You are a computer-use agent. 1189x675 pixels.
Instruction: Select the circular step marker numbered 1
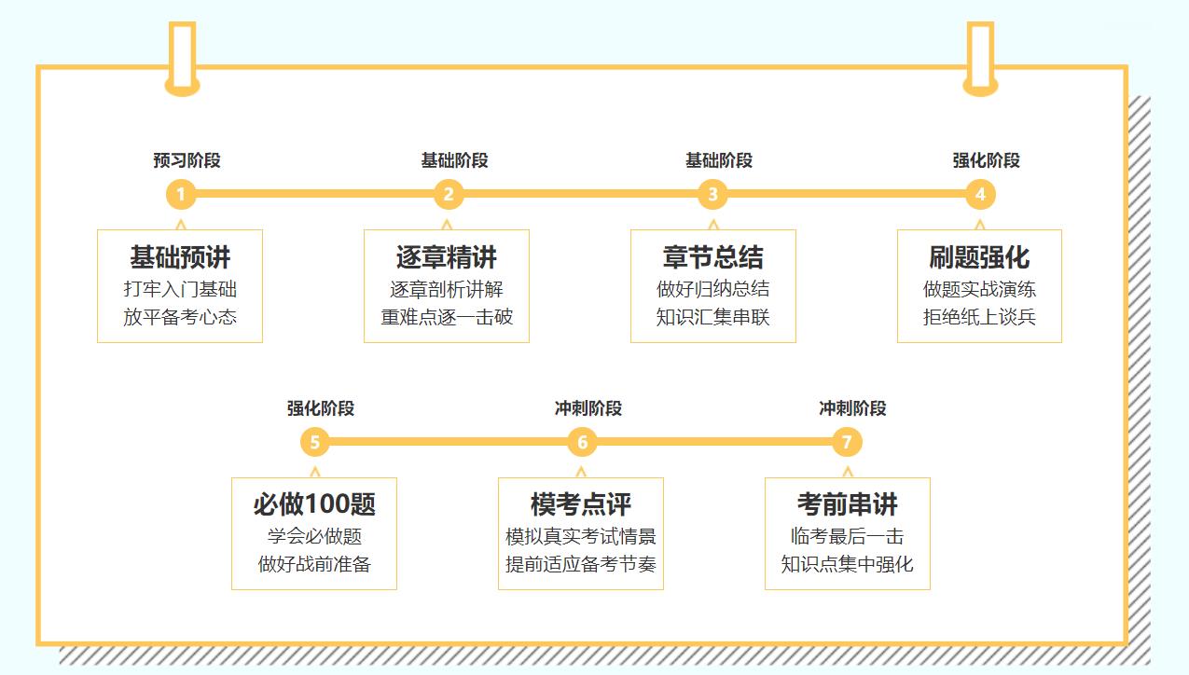(180, 195)
